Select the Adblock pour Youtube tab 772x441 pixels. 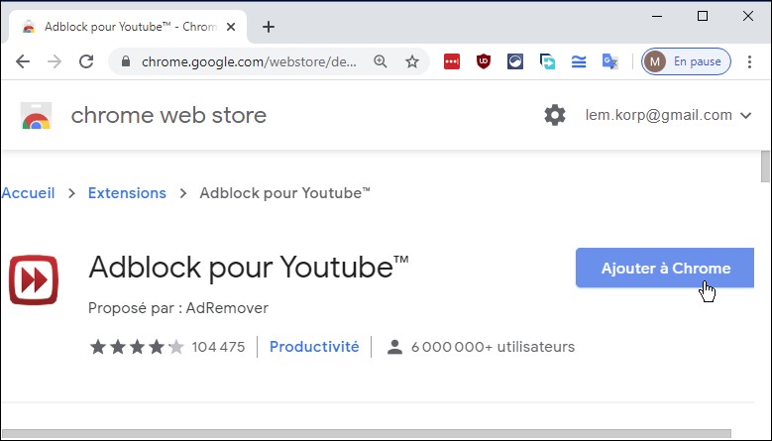coord(128,27)
